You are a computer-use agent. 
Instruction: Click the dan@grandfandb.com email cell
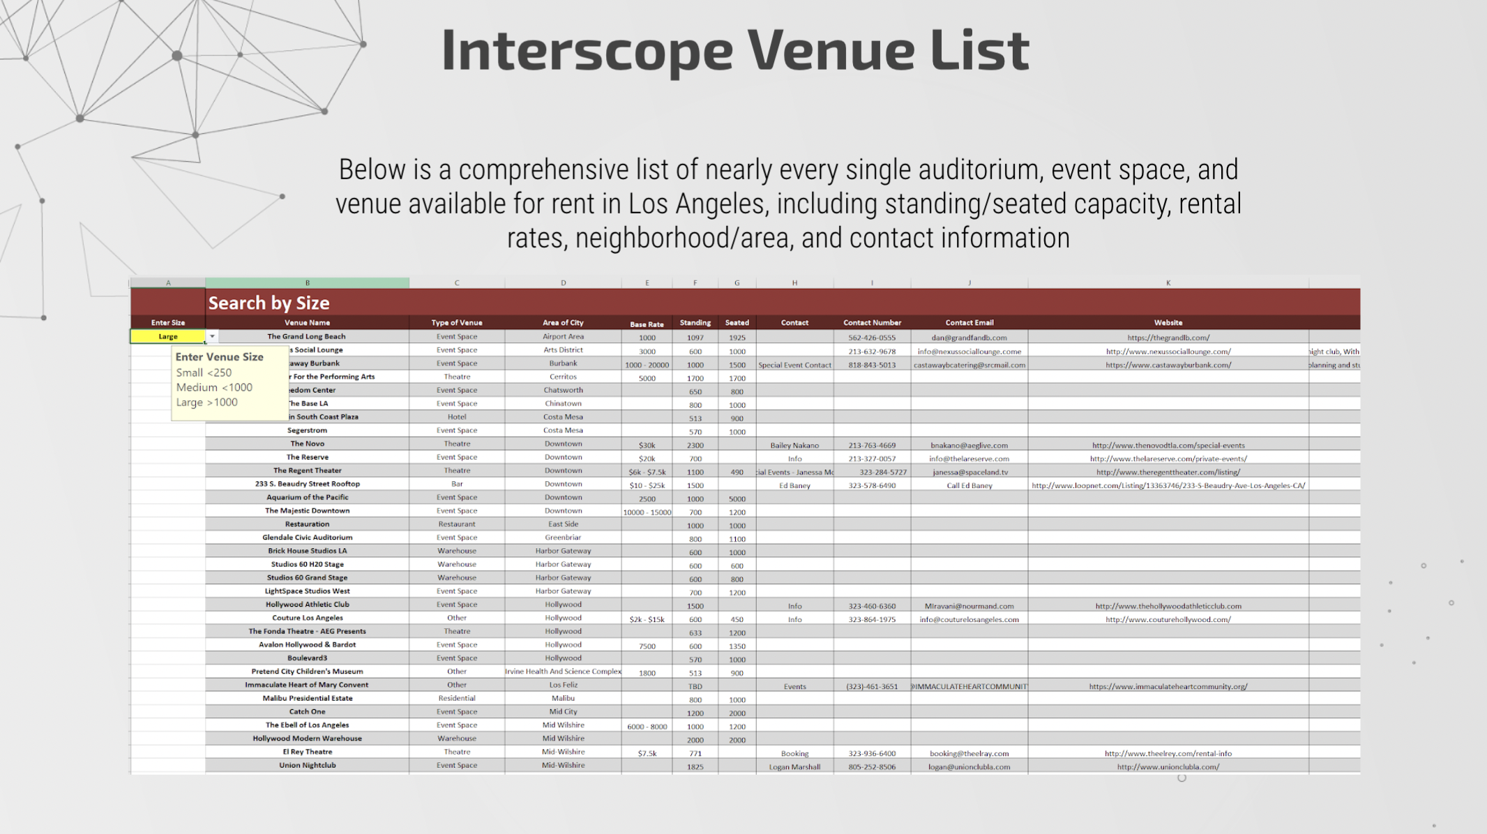[969, 338]
